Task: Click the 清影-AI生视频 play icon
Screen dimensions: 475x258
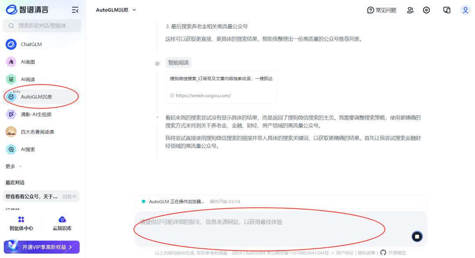Action: (11, 114)
